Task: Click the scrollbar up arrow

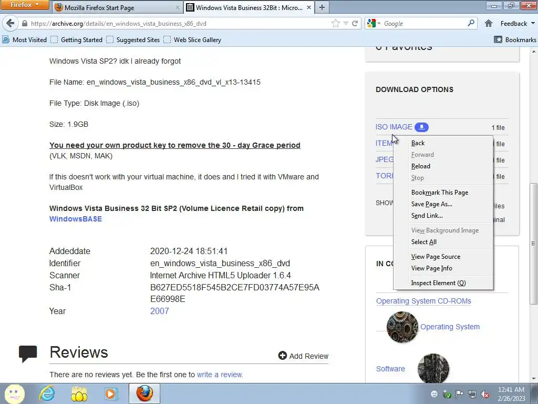Action: (533, 52)
